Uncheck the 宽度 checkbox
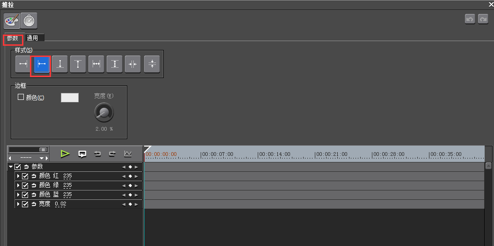 coord(25,204)
